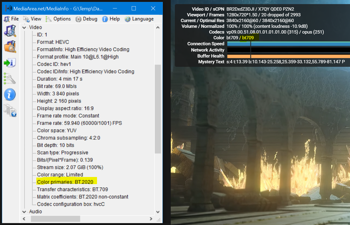Click the Connection Speed graph bar
The height and width of the screenshot is (225, 350).
289,44
